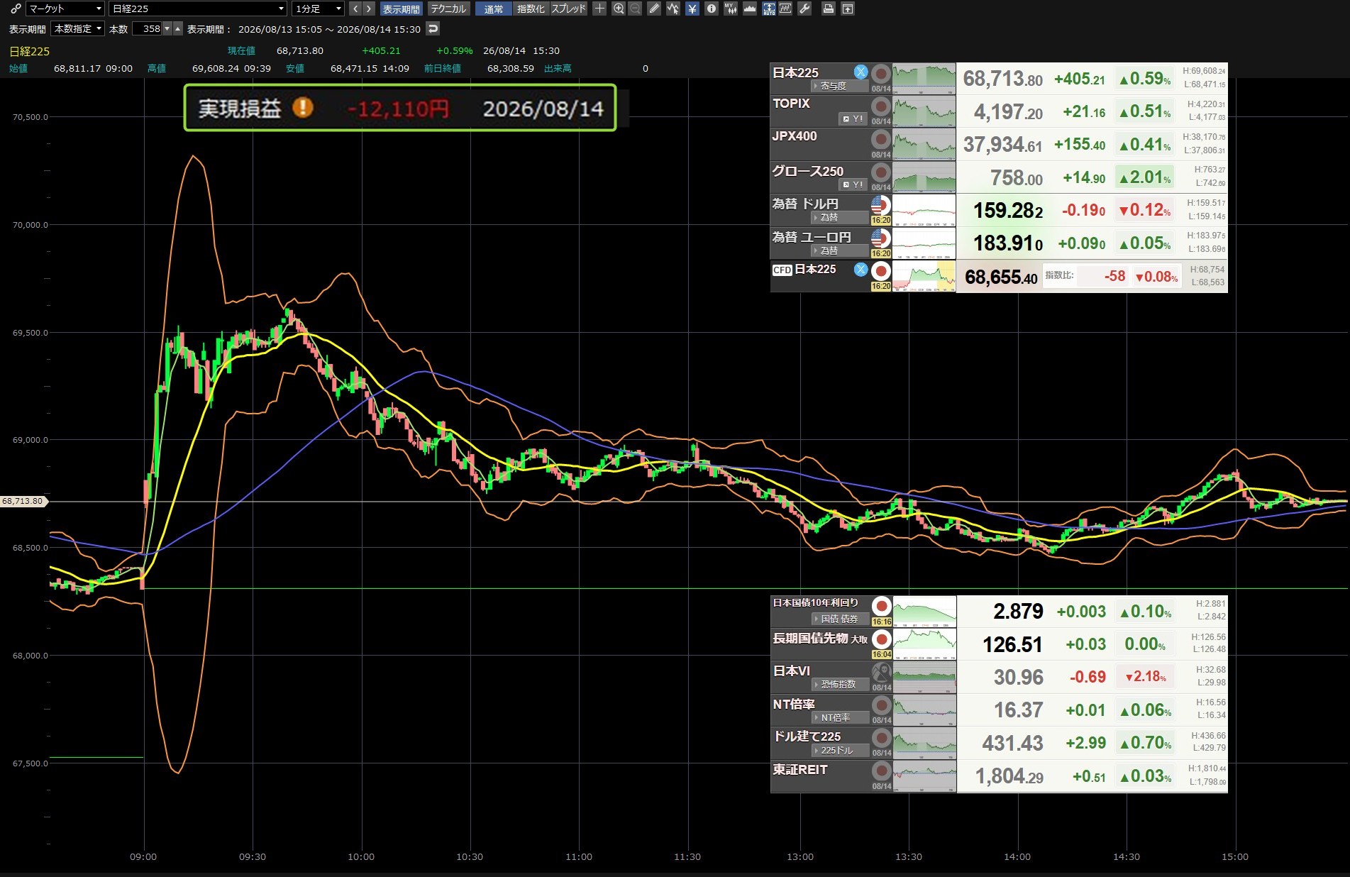Toggle the yen price display icon

point(692,9)
